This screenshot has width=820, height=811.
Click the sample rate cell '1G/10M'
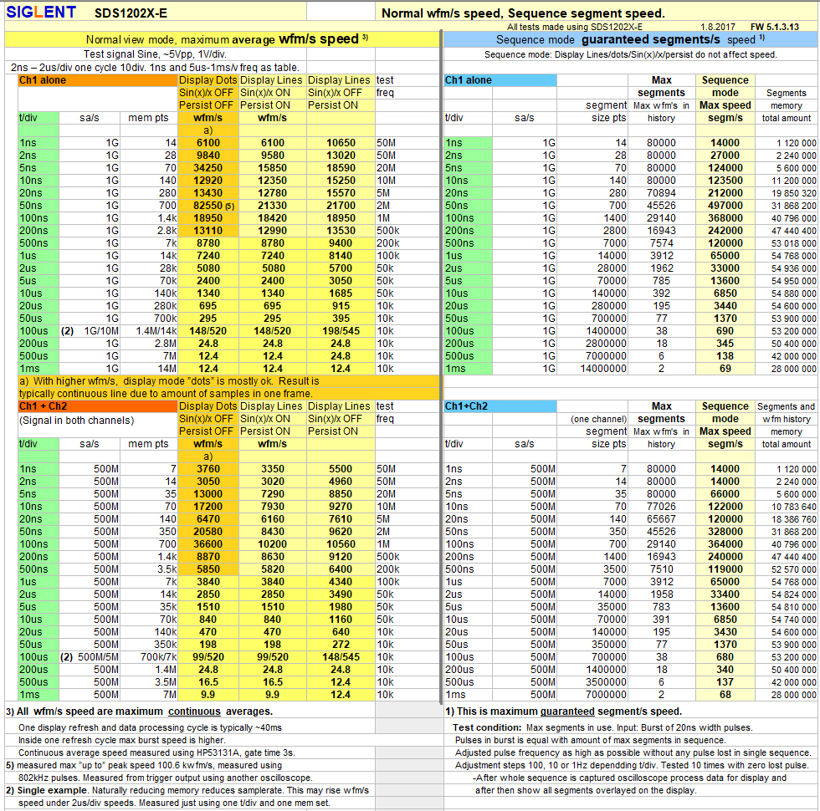point(101,331)
